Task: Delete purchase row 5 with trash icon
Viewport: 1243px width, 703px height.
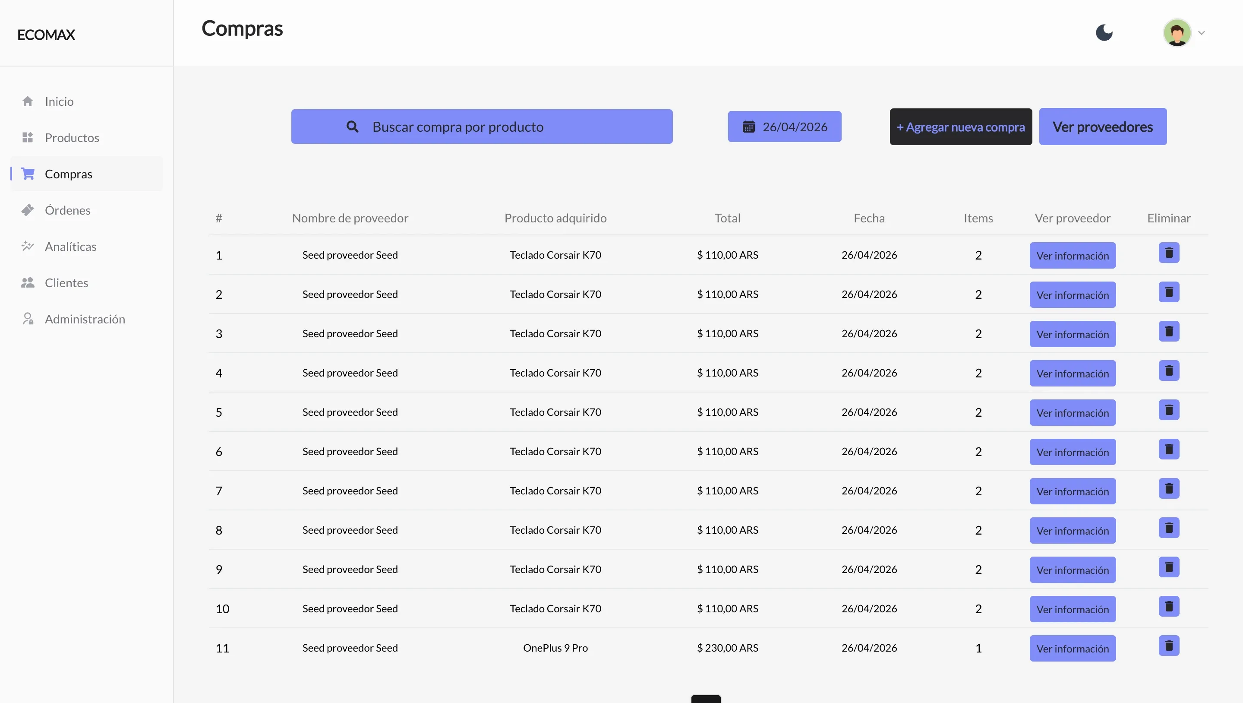Action: (x=1169, y=410)
